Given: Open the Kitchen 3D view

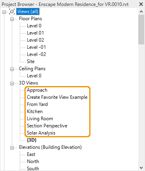Looking at the screenshot, I should pyautogui.click(x=35, y=111).
